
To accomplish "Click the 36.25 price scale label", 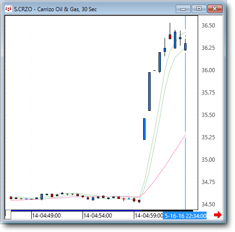I will tap(208, 48).
